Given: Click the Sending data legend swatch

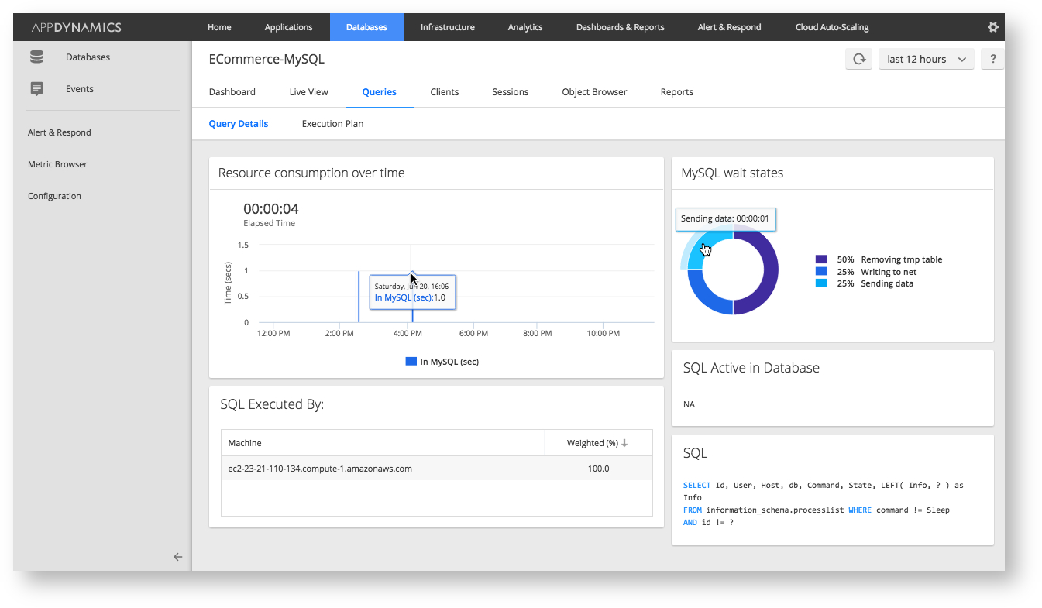Looking at the screenshot, I should pos(821,283).
